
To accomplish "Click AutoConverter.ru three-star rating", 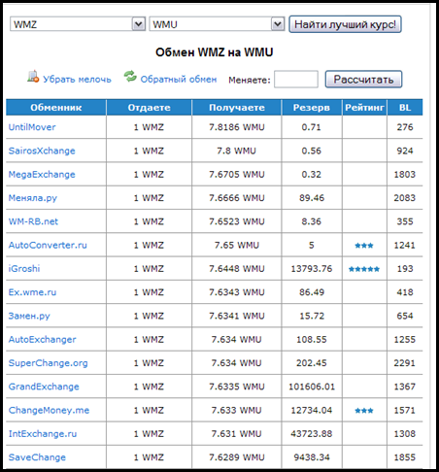I will coord(364,246).
